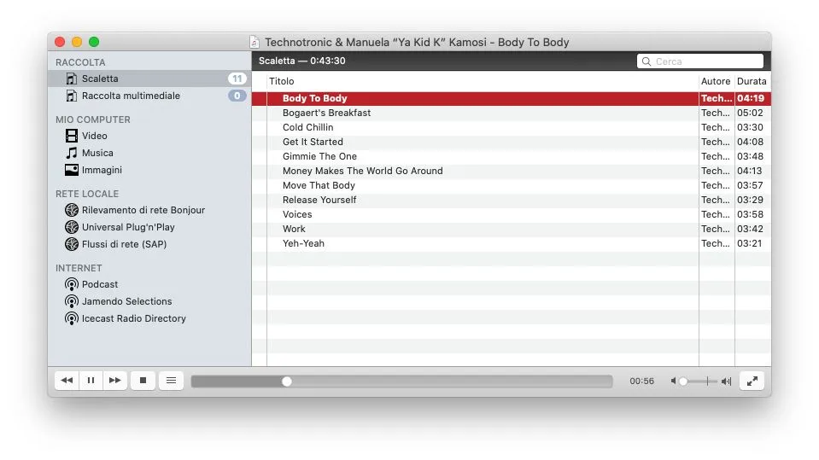Click the Video film strip icon

pyautogui.click(x=72, y=136)
